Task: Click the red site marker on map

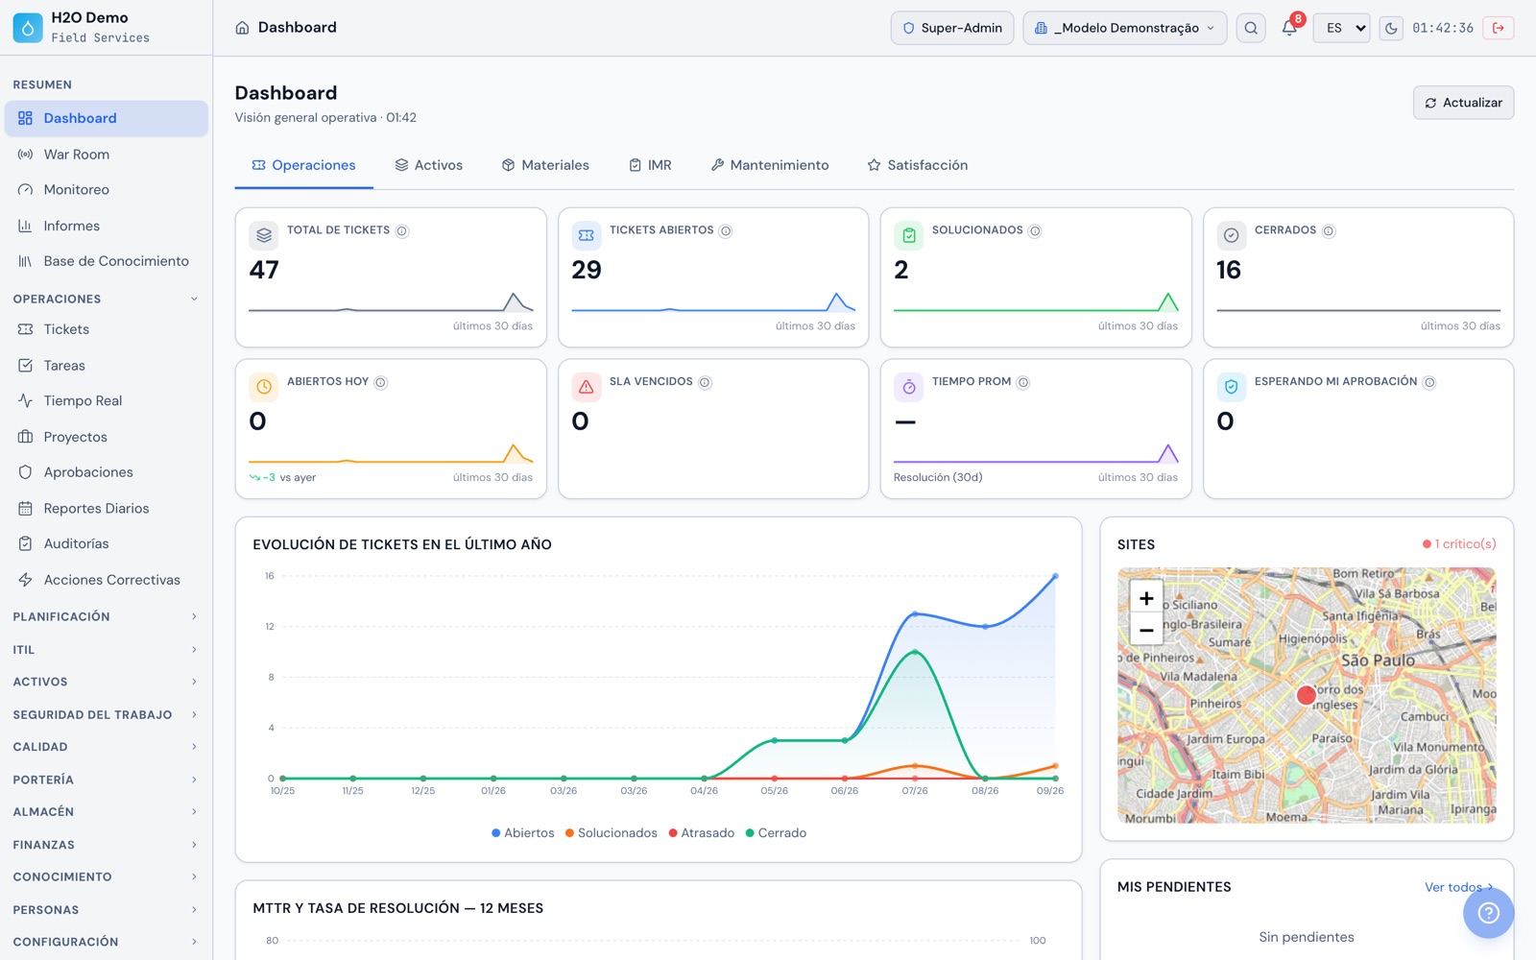Action: [1306, 695]
